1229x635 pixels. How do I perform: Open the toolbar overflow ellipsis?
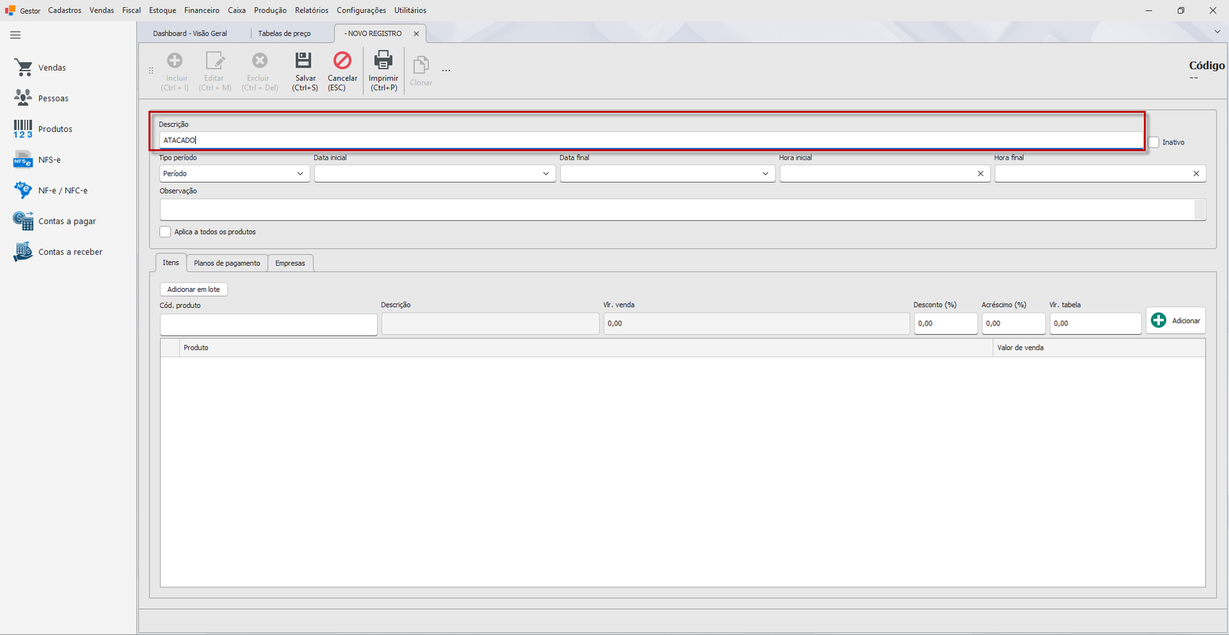point(446,71)
